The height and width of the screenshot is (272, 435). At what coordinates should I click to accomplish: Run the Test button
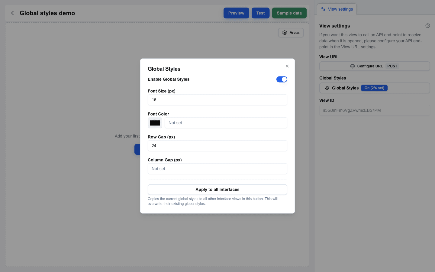(260, 13)
